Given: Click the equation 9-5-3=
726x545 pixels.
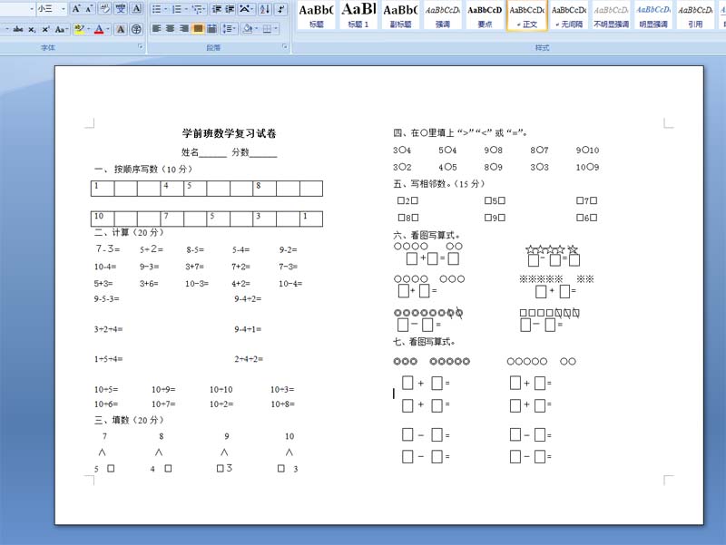Looking at the screenshot, I should 106,299.
